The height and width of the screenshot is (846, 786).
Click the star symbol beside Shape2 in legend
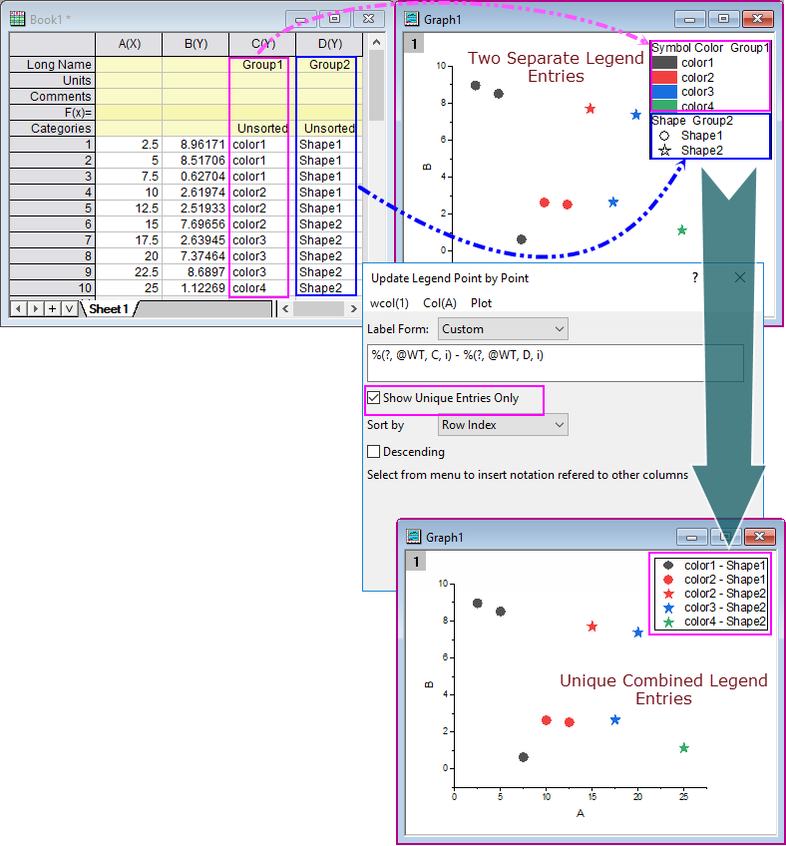(x=663, y=151)
